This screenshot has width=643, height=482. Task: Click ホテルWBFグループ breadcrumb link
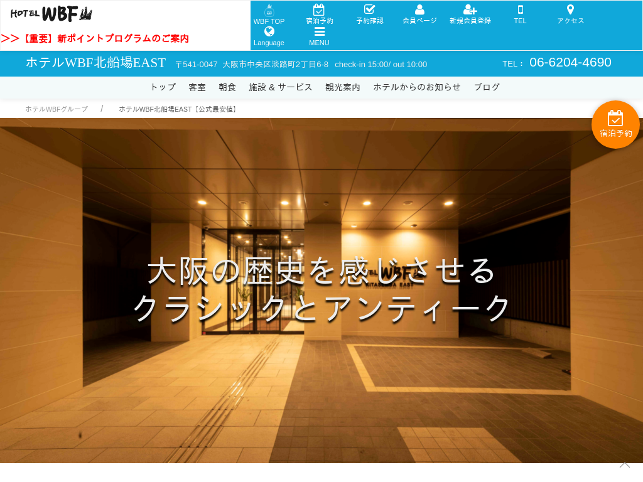click(x=57, y=109)
